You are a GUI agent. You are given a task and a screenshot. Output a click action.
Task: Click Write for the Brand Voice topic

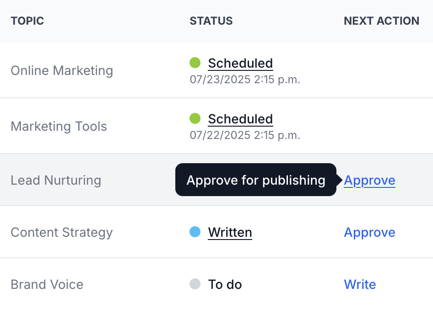(360, 284)
